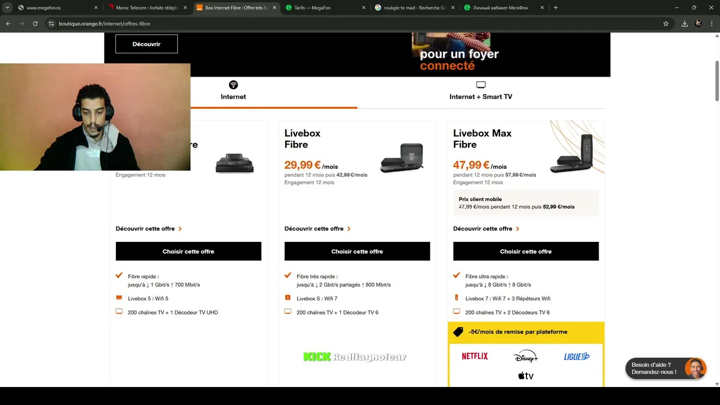Image resolution: width=720 pixels, height=405 pixels.
Task: Click the Livebox 7 : Wifi 7 + 3 Répéteurs text
Action: click(x=508, y=299)
